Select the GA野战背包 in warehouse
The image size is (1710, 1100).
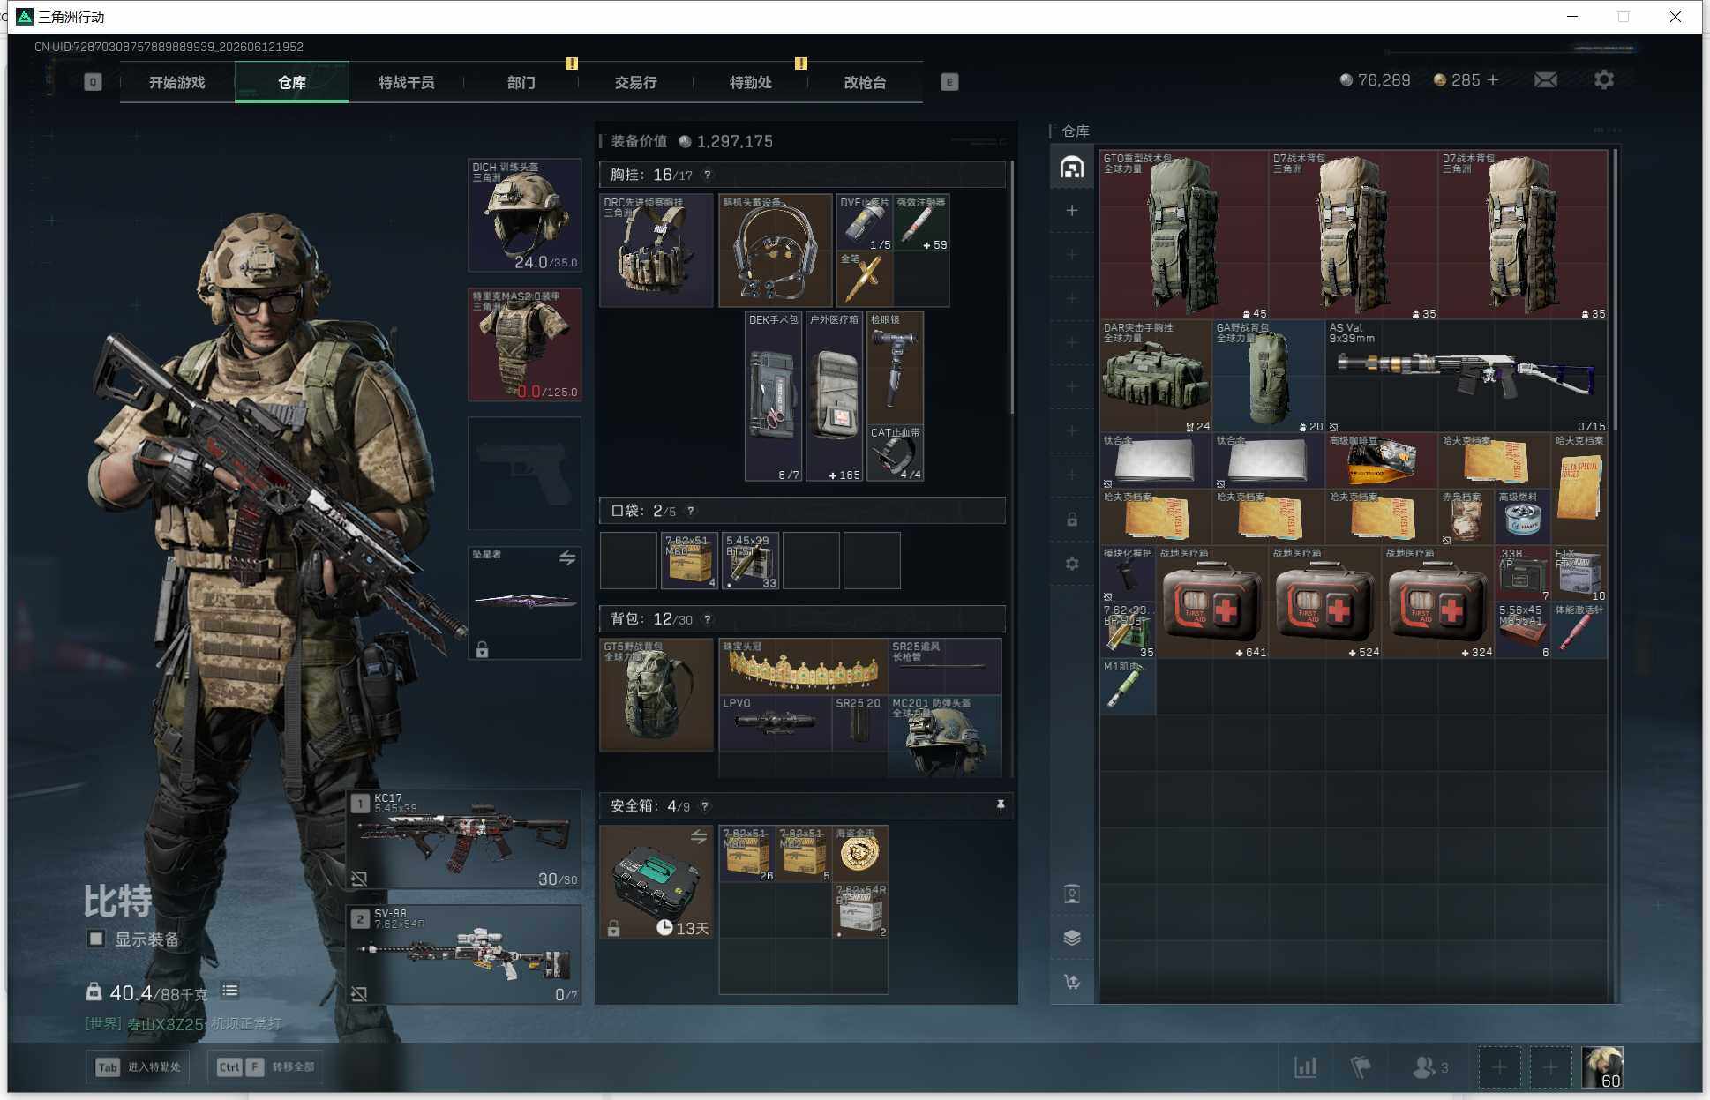[1269, 377]
